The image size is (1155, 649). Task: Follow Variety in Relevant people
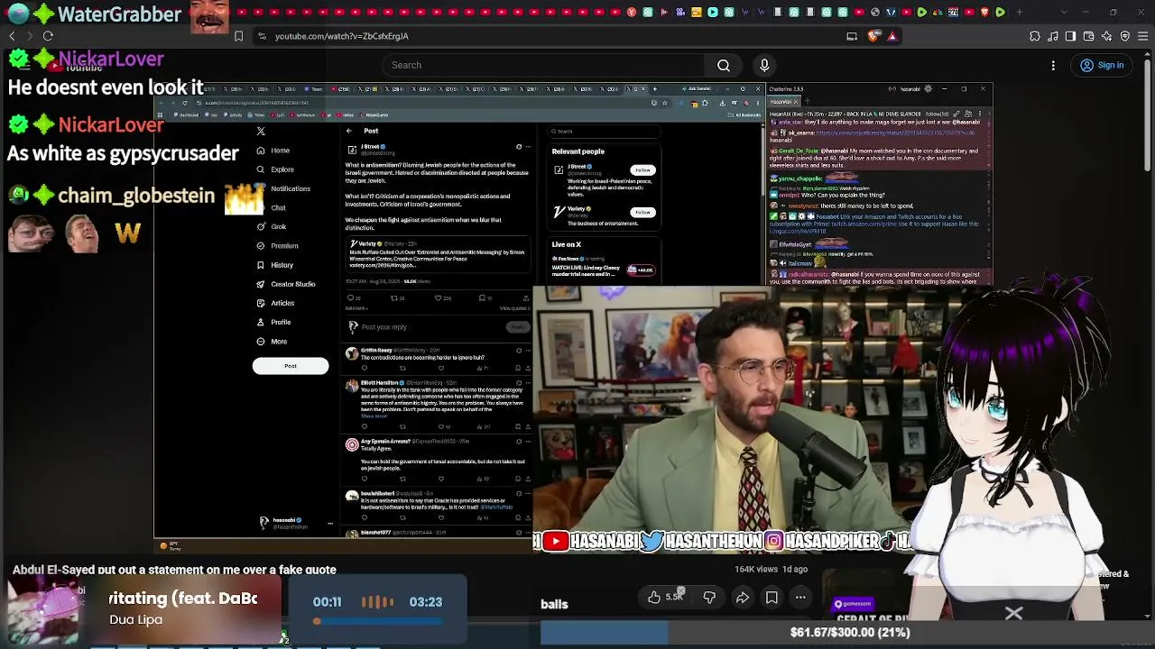(642, 213)
